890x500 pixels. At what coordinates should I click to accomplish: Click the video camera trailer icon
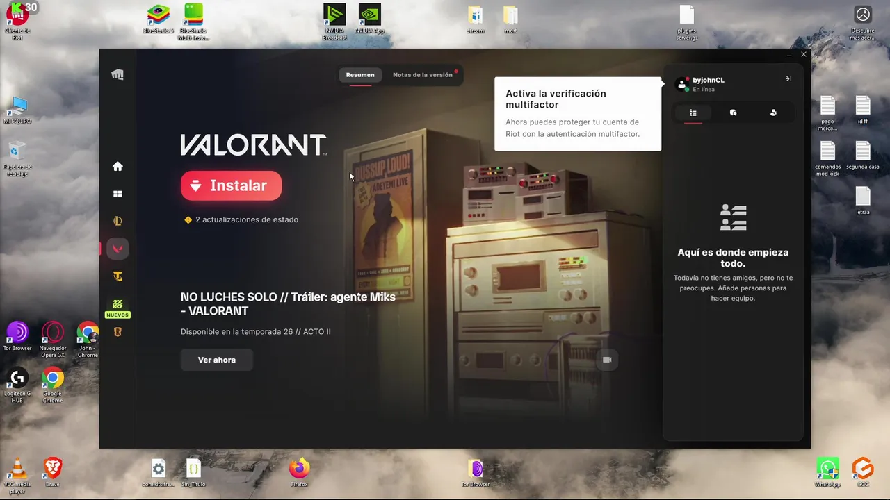click(607, 360)
